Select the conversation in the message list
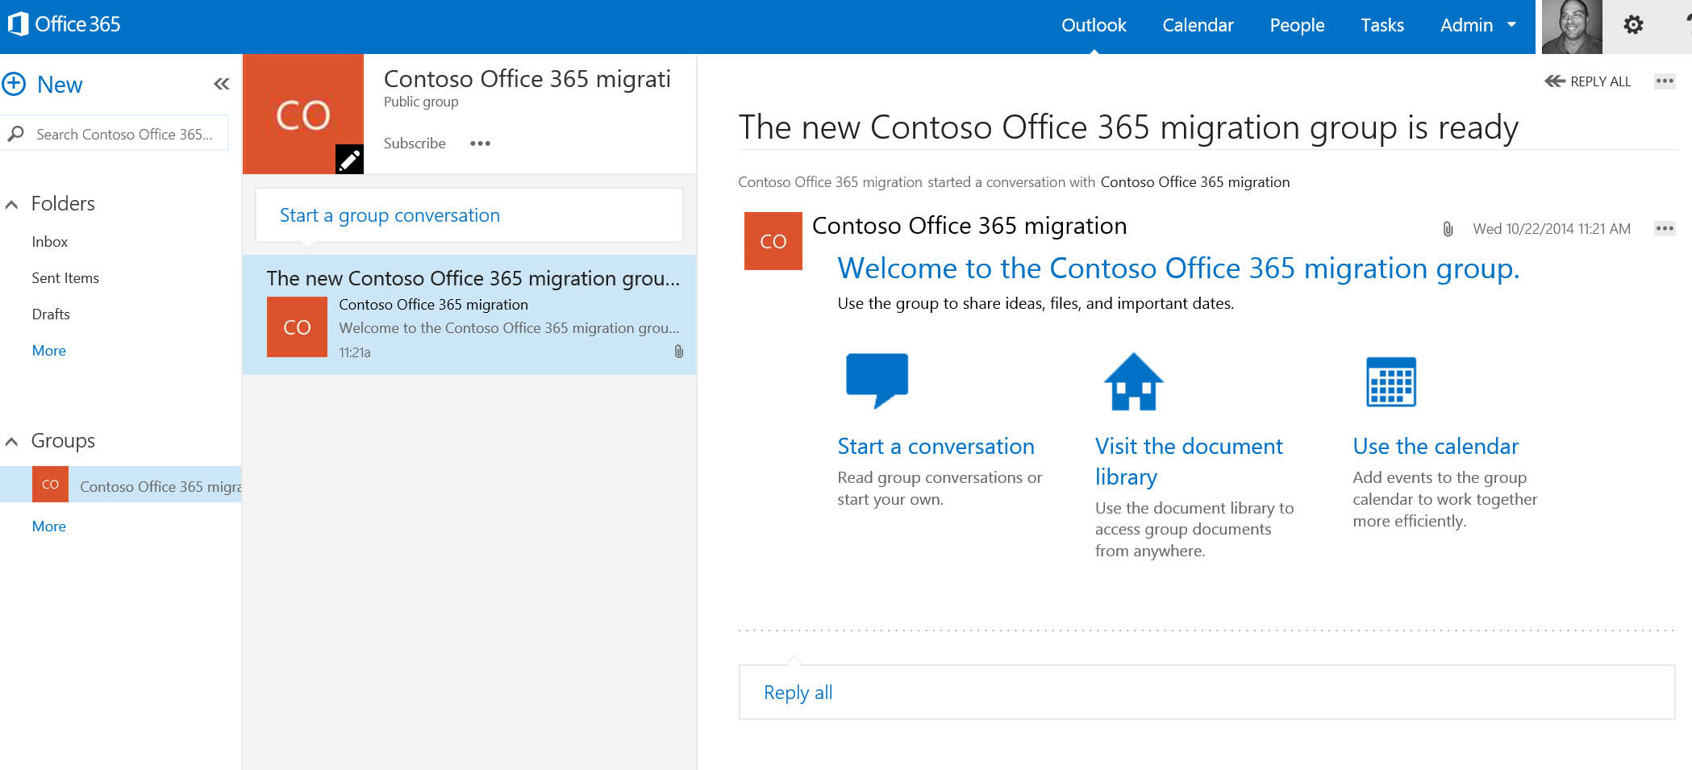The width and height of the screenshot is (1692, 770). point(469,314)
